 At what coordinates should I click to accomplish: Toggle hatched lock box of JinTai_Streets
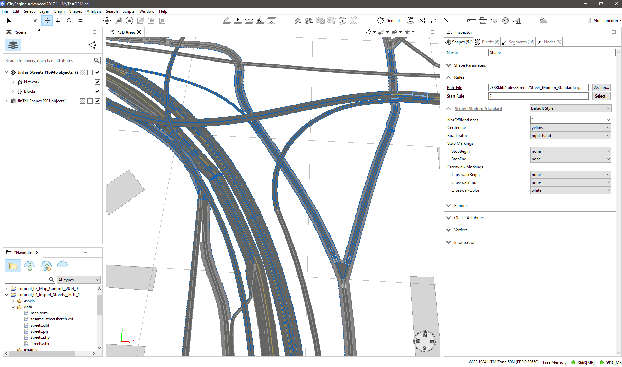click(x=83, y=72)
